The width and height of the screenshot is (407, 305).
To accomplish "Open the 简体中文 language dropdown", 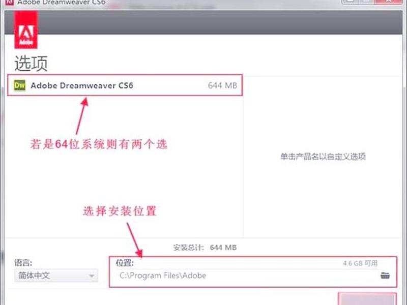I will coord(56,276).
